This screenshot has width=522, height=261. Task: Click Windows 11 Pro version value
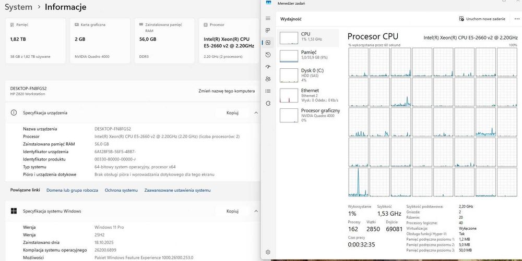click(109, 227)
